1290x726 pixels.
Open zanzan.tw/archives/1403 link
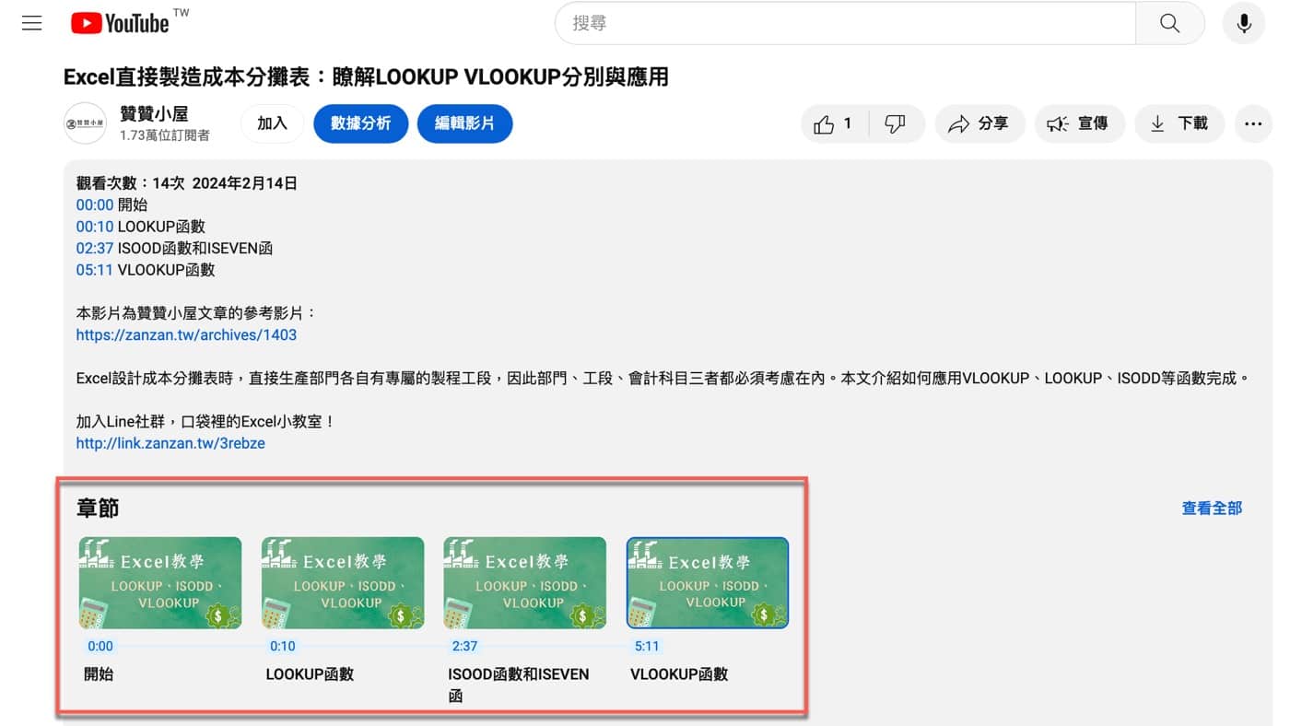tap(186, 335)
